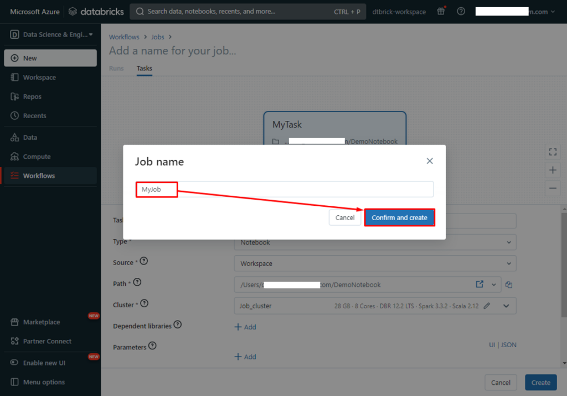This screenshot has width=567, height=396.
Task: Expand the Type Notebook dropdown
Action: pyautogui.click(x=375, y=242)
